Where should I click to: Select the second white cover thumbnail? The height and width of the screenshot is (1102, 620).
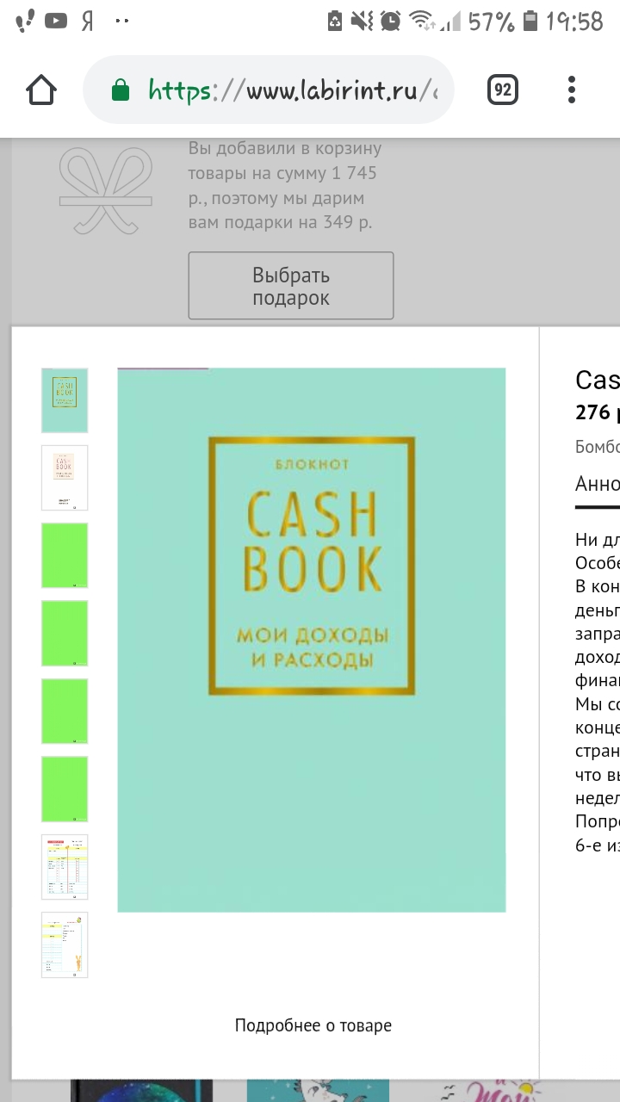pos(65,478)
